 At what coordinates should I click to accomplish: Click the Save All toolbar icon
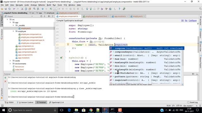point(6,9)
